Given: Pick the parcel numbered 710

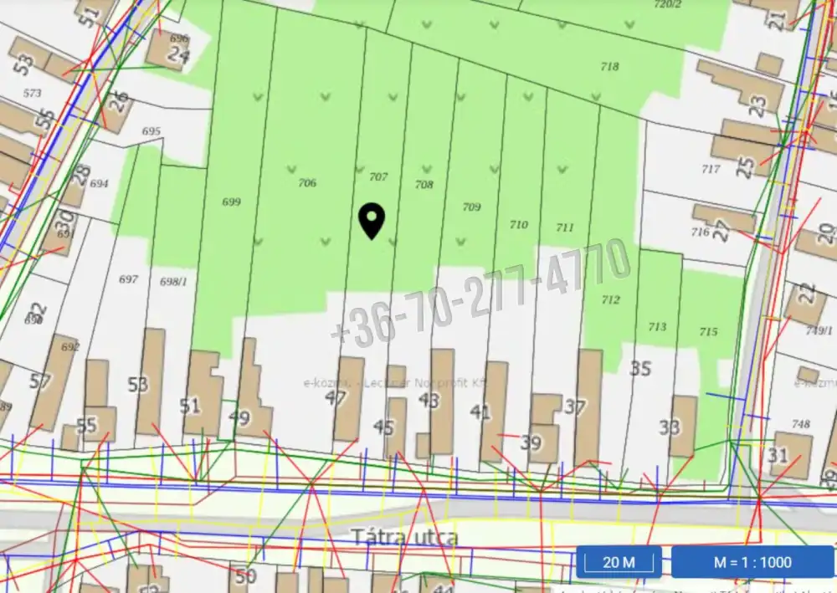Looking at the screenshot, I should 519,224.
